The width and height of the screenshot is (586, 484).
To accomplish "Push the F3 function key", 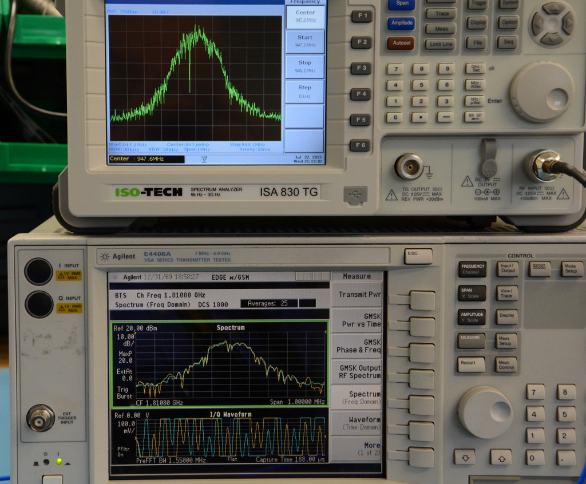I will [x=361, y=68].
